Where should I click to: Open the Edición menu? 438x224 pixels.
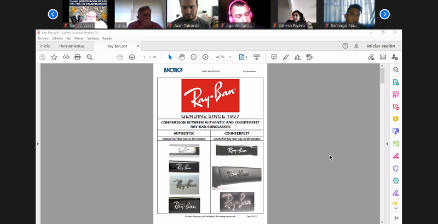57,38
